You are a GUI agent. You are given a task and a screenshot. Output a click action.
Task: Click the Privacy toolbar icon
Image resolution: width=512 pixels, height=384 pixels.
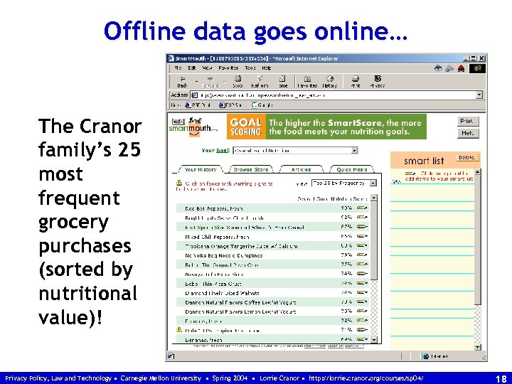(x=378, y=82)
